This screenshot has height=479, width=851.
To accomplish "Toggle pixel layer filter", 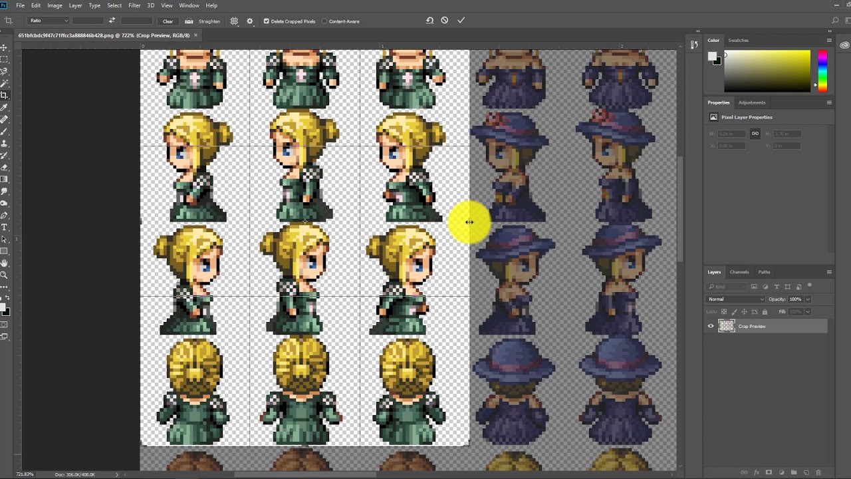I will 754,287.
